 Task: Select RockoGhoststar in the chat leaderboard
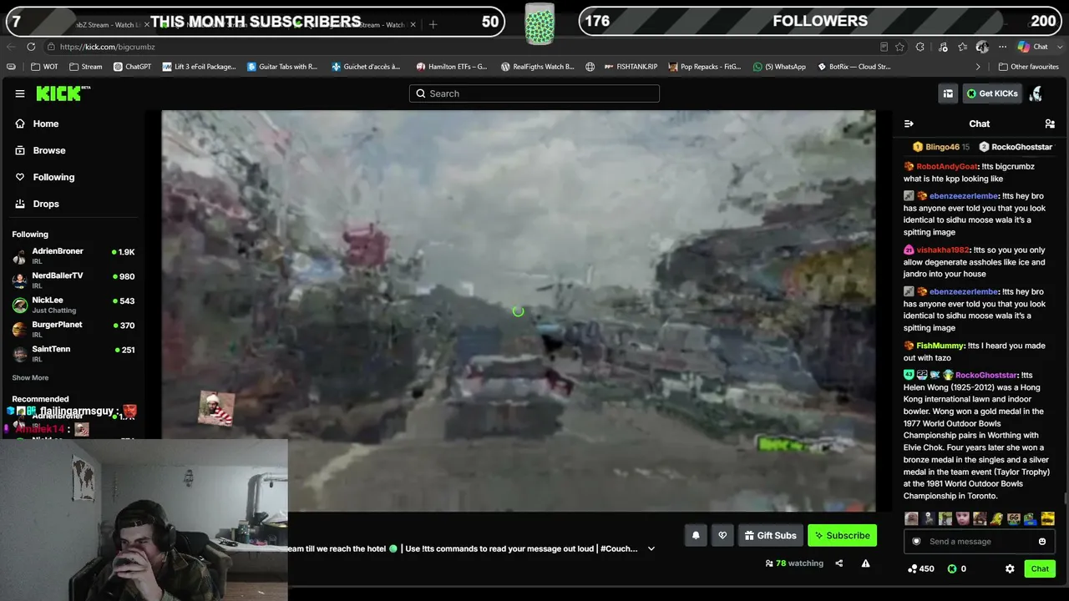(1015, 147)
